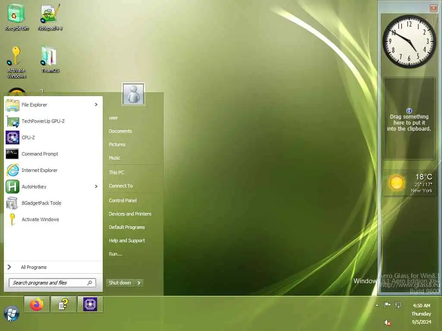Click Search programs and files box
Screen dimensions: 442x331
coord(52,283)
